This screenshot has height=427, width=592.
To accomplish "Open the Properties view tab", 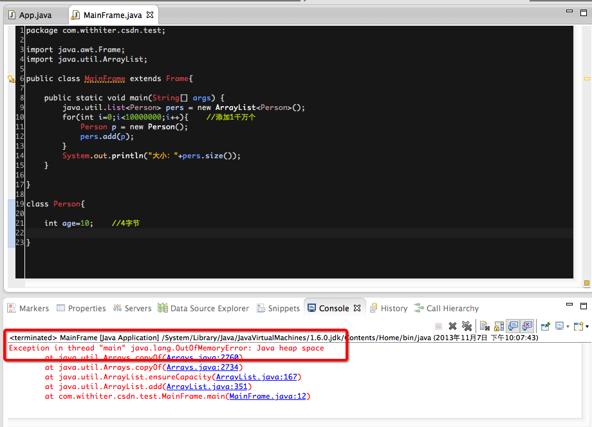I will tap(81, 308).
